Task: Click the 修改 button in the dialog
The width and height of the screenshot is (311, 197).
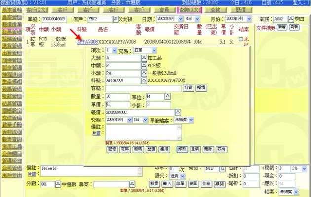Action: pos(182,149)
